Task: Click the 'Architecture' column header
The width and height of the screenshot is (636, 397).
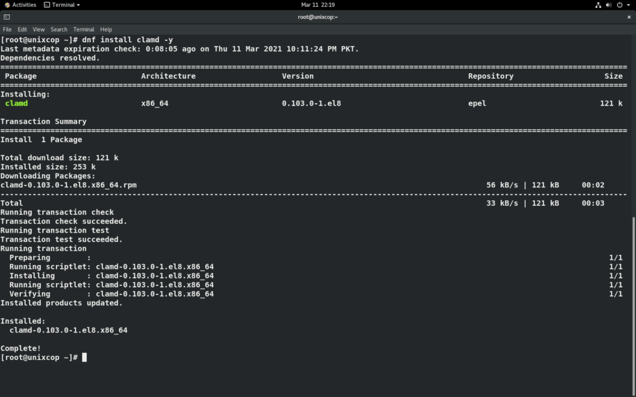Action: pyautogui.click(x=168, y=76)
